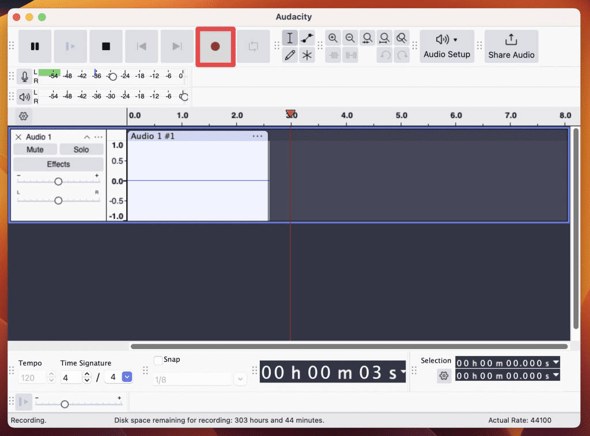This screenshot has height=436, width=590.
Task: Click the speaker playback meter icon
Action: pos(24,97)
